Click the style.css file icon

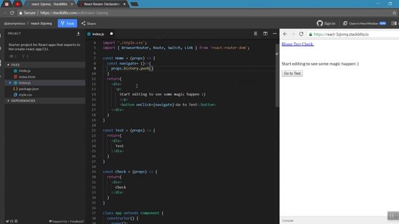(x=15, y=95)
